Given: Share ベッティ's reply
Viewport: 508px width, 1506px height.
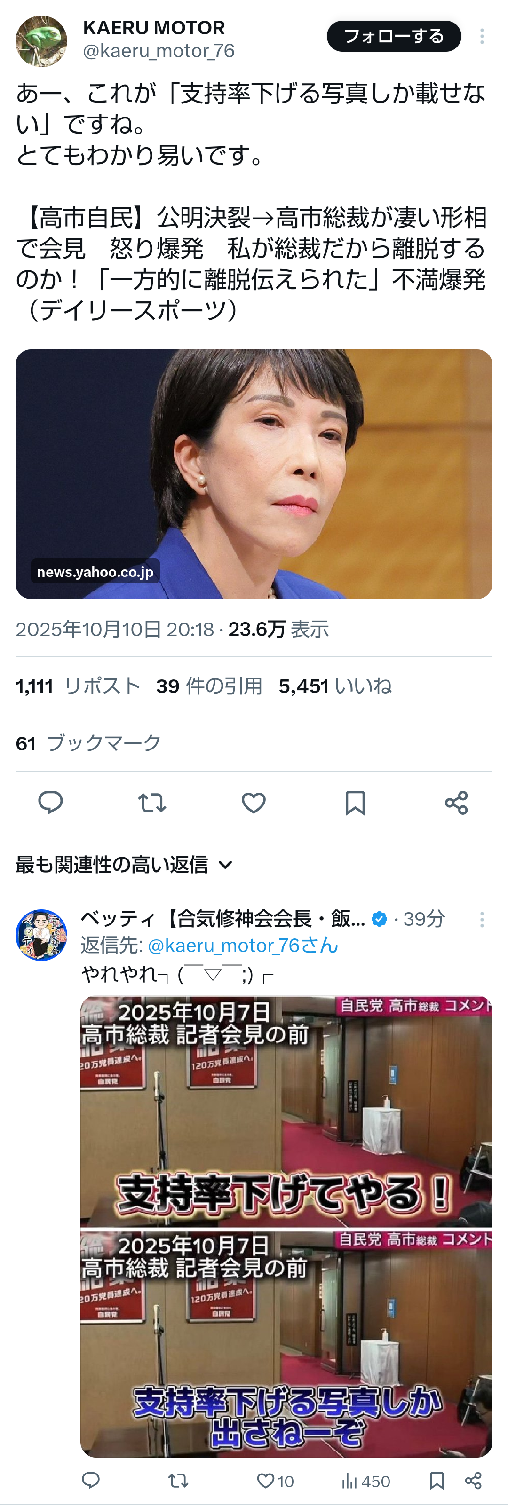Looking at the screenshot, I should point(473,1480).
